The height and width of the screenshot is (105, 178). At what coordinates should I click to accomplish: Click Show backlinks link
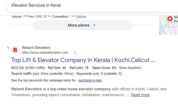(x=130, y=68)
